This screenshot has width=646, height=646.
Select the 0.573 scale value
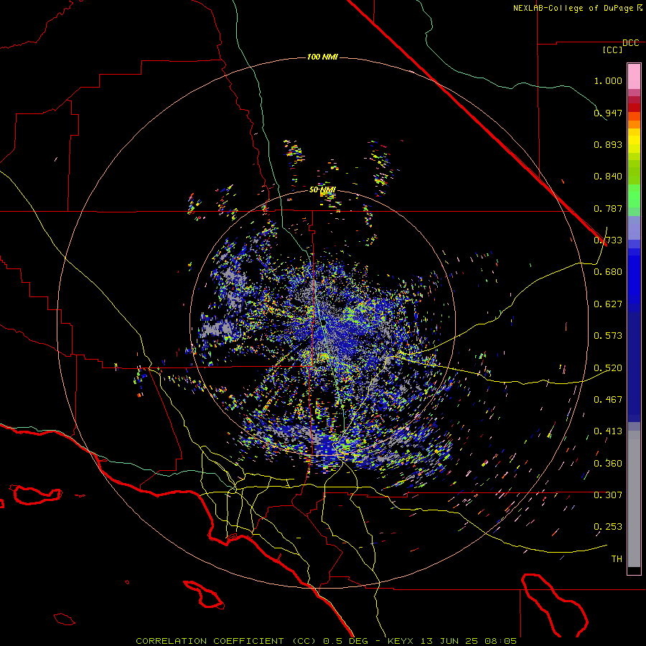coord(608,336)
